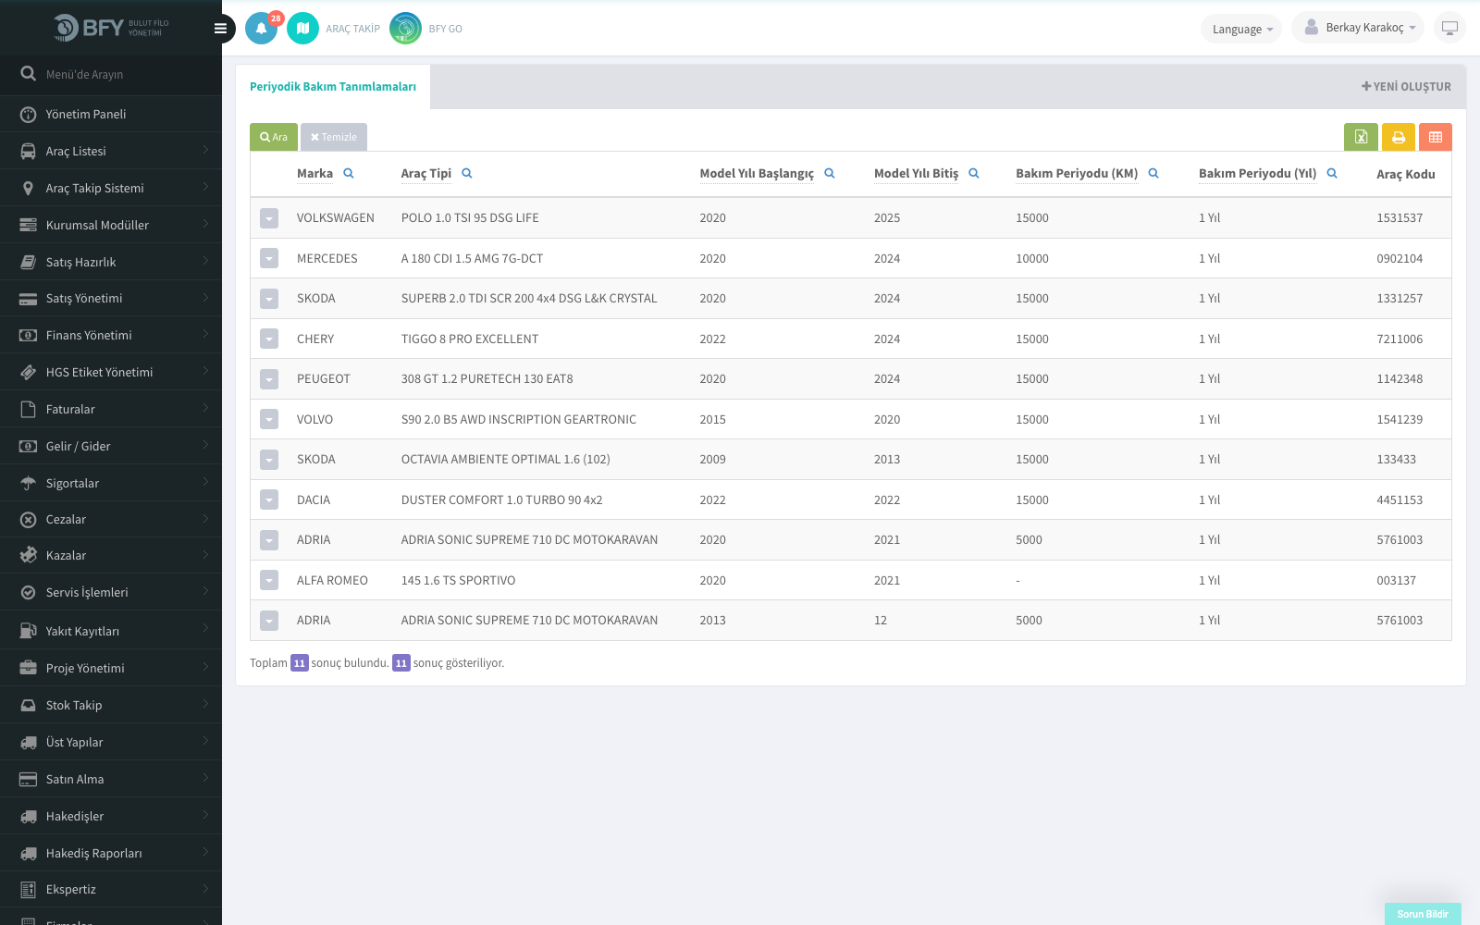Open Hakedişler in the sidebar
1480x925 pixels.
pyautogui.click(x=111, y=816)
